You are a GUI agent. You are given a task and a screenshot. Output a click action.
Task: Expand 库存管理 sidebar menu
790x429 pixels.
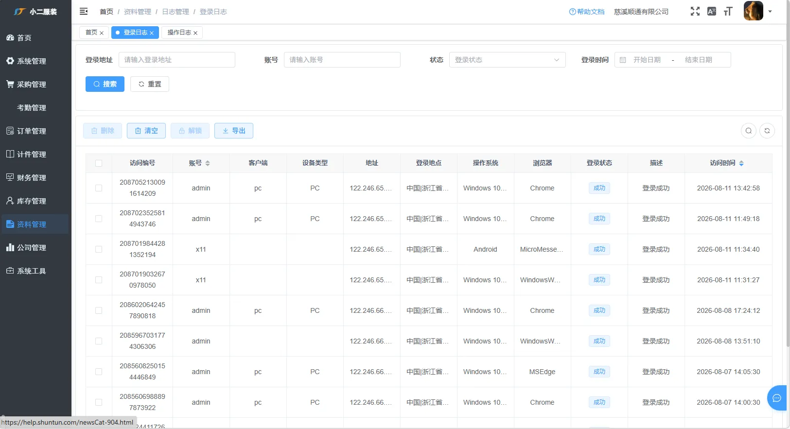[x=35, y=201]
